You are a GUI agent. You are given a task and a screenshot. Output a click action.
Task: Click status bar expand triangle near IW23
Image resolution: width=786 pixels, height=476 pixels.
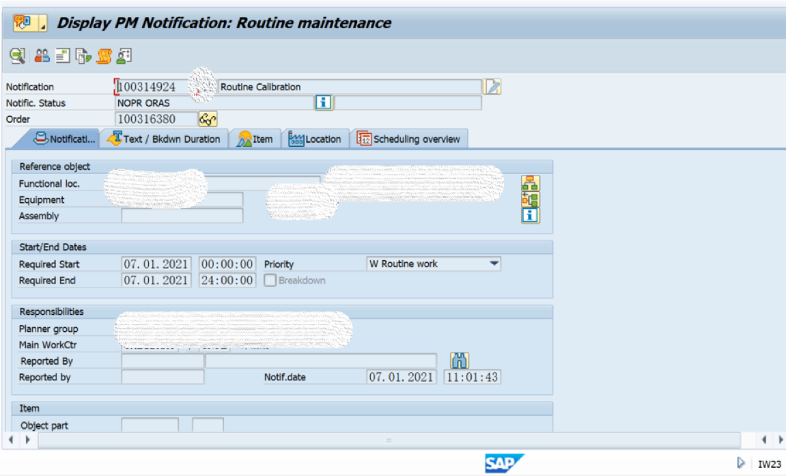point(740,463)
